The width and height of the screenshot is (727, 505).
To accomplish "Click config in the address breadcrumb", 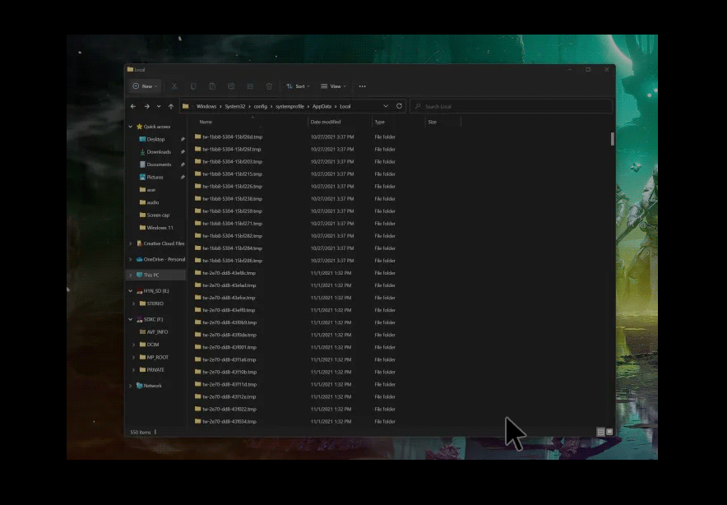I will (261, 106).
